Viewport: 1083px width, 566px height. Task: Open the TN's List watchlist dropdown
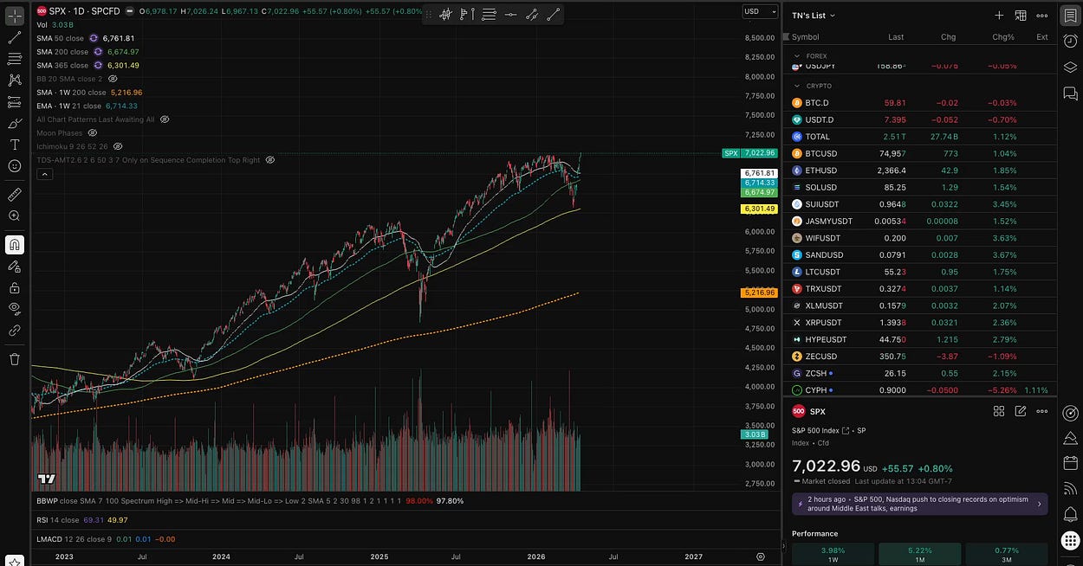click(x=814, y=16)
